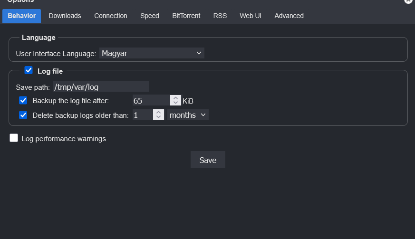The image size is (415, 239).
Task: Select the Behavior tab
Action: point(22,16)
